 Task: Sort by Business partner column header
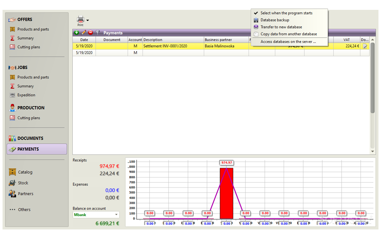tap(226, 40)
